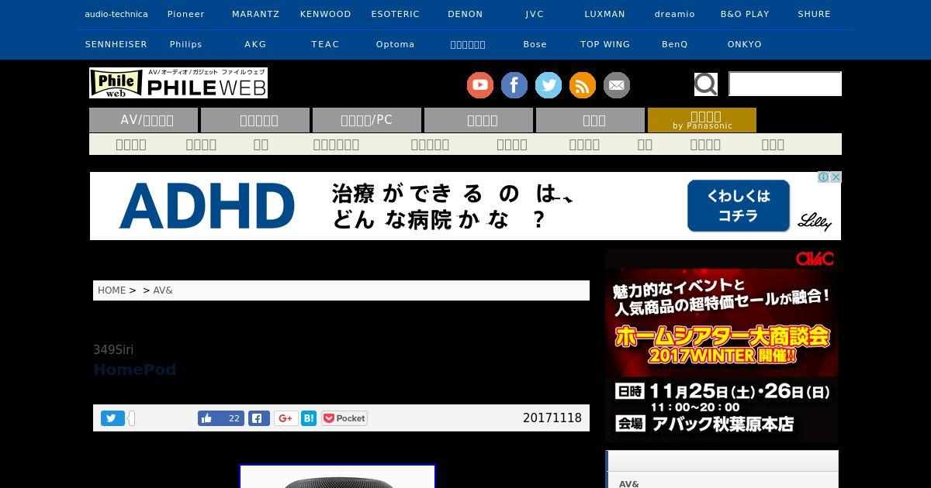This screenshot has height=488, width=931.
Task: Open the ONKYO brand link
Action: [745, 44]
